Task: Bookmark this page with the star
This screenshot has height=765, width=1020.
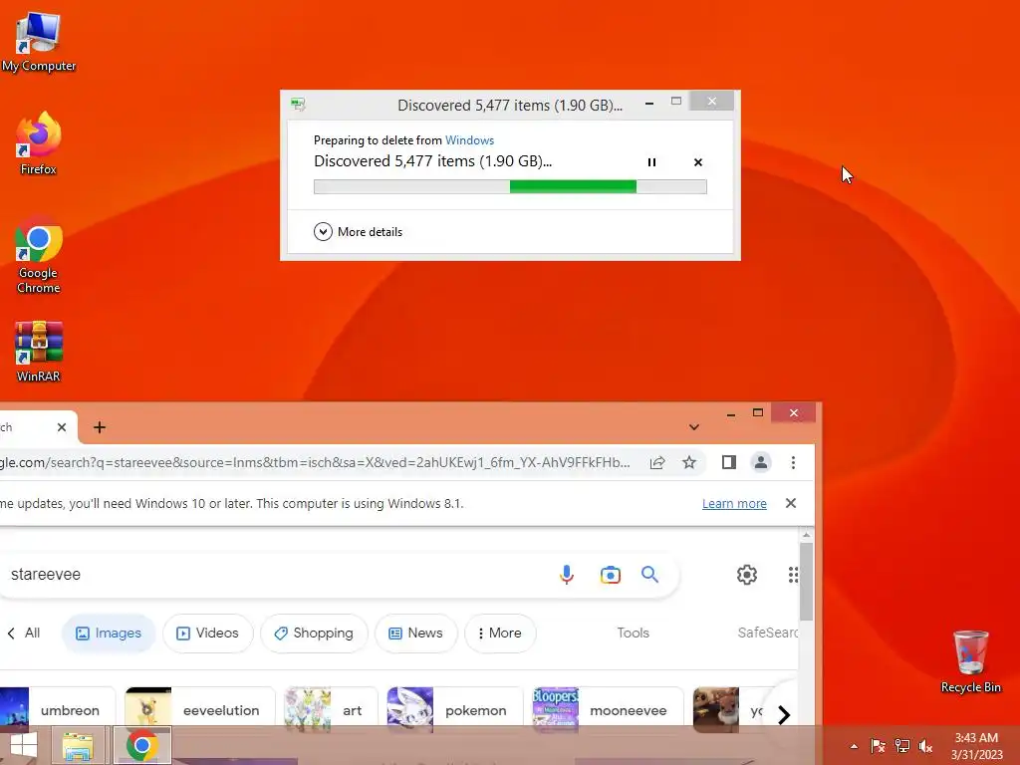Action: click(689, 462)
